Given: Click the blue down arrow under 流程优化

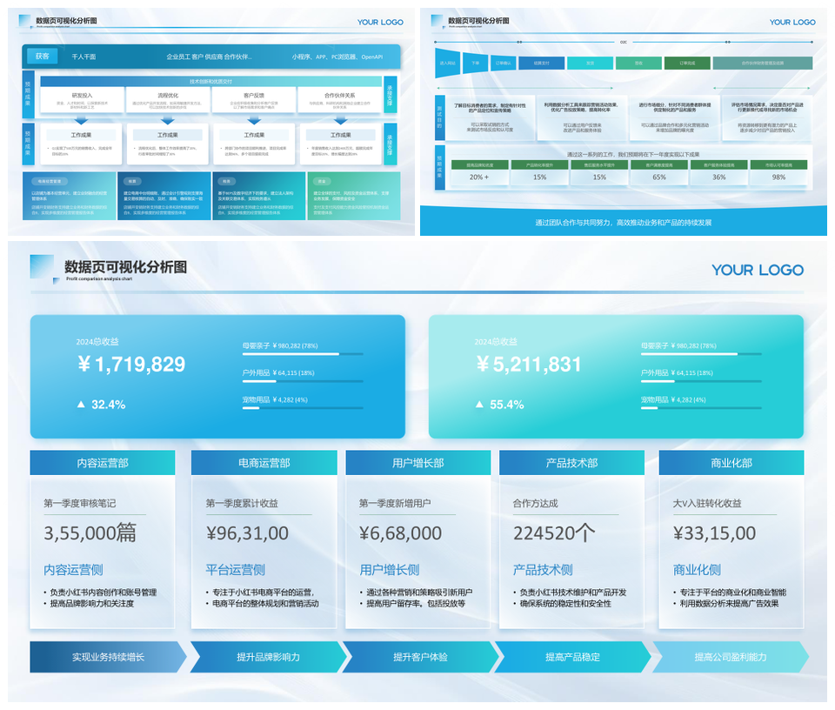Looking at the screenshot, I should click(168, 119).
